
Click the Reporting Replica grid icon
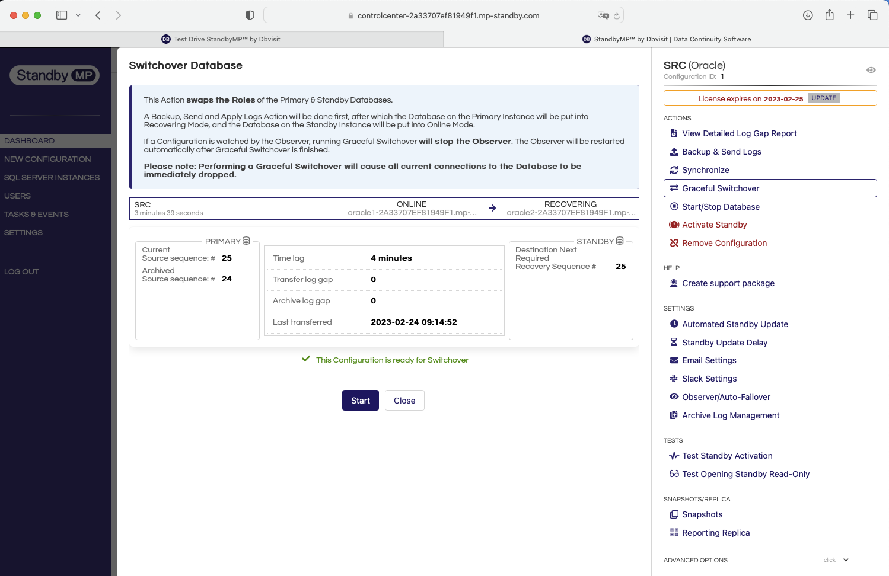pos(674,533)
